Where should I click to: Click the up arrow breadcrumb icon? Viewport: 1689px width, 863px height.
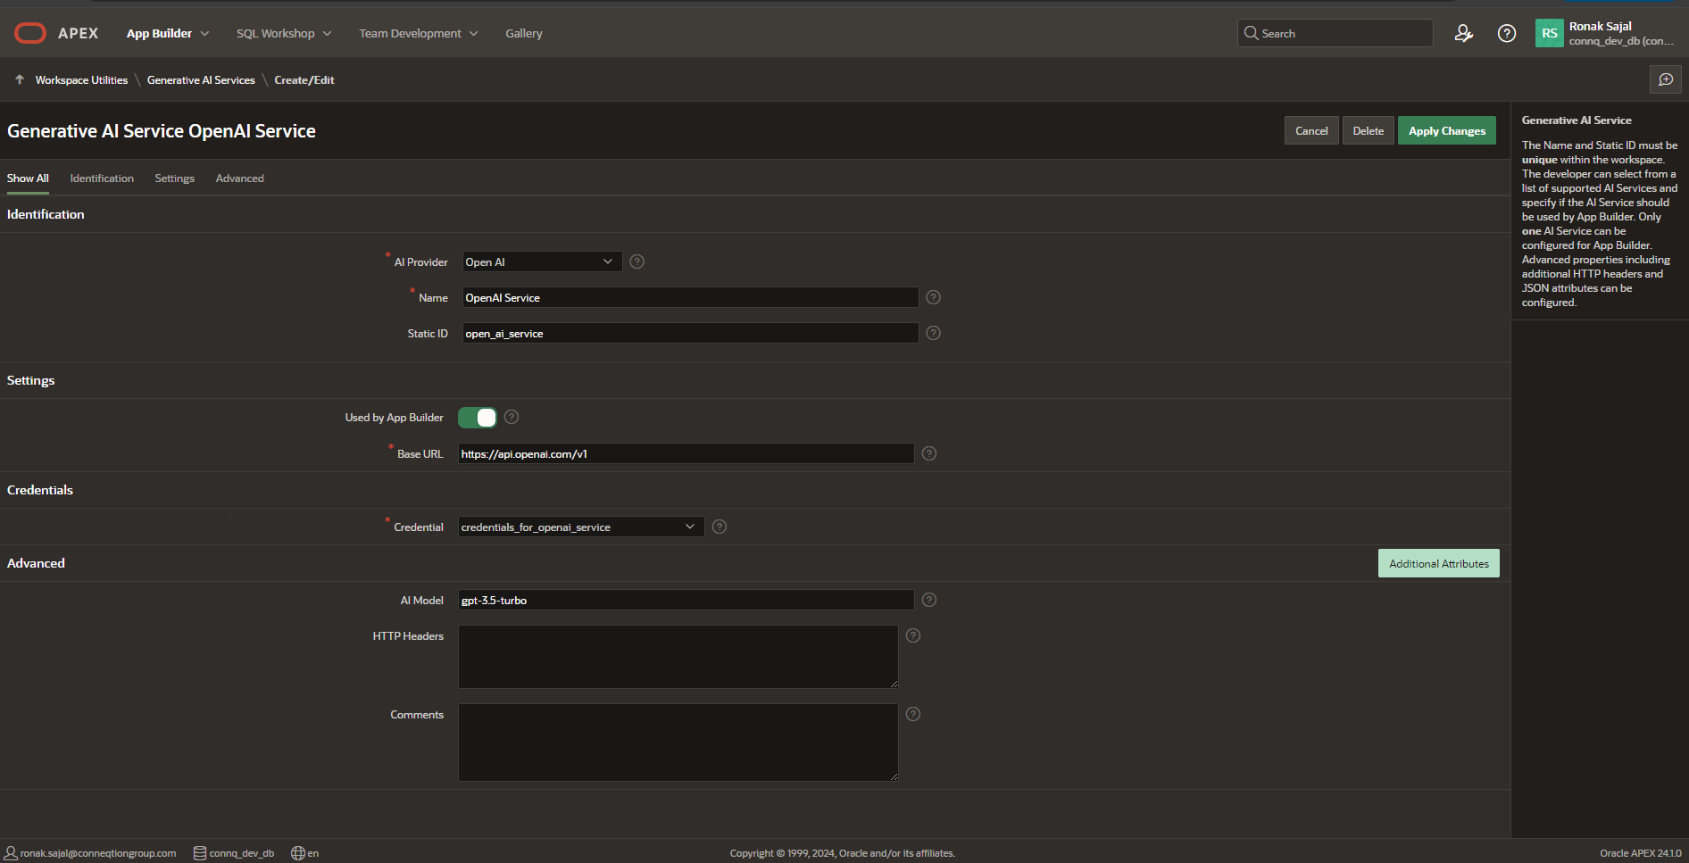pos(20,79)
